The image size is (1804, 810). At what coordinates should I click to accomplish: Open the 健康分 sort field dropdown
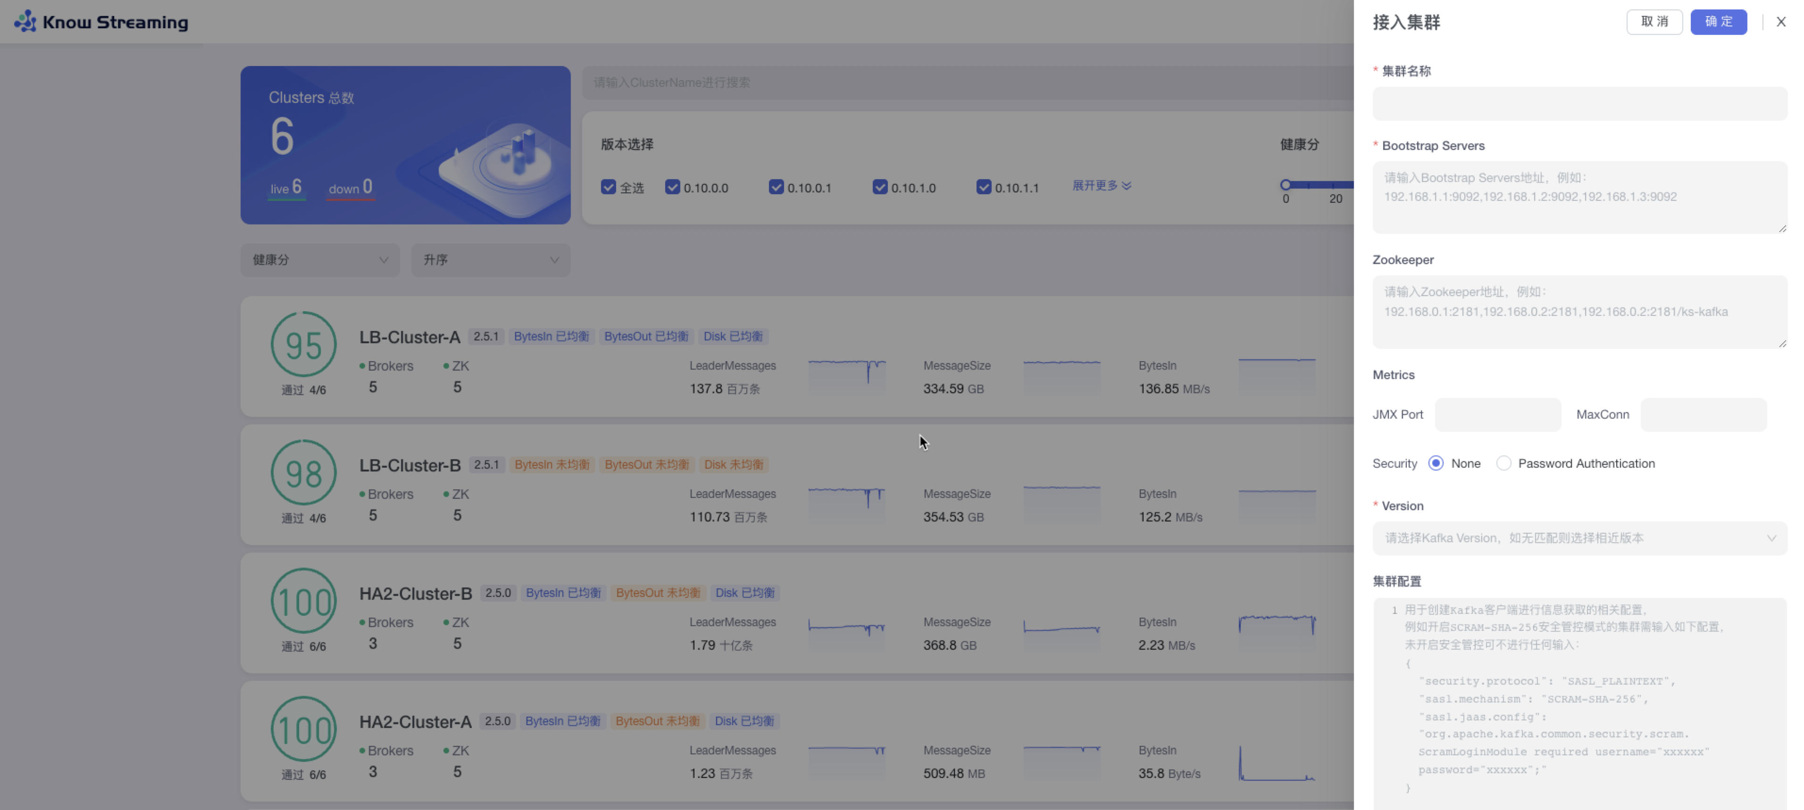pyautogui.click(x=320, y=260)
